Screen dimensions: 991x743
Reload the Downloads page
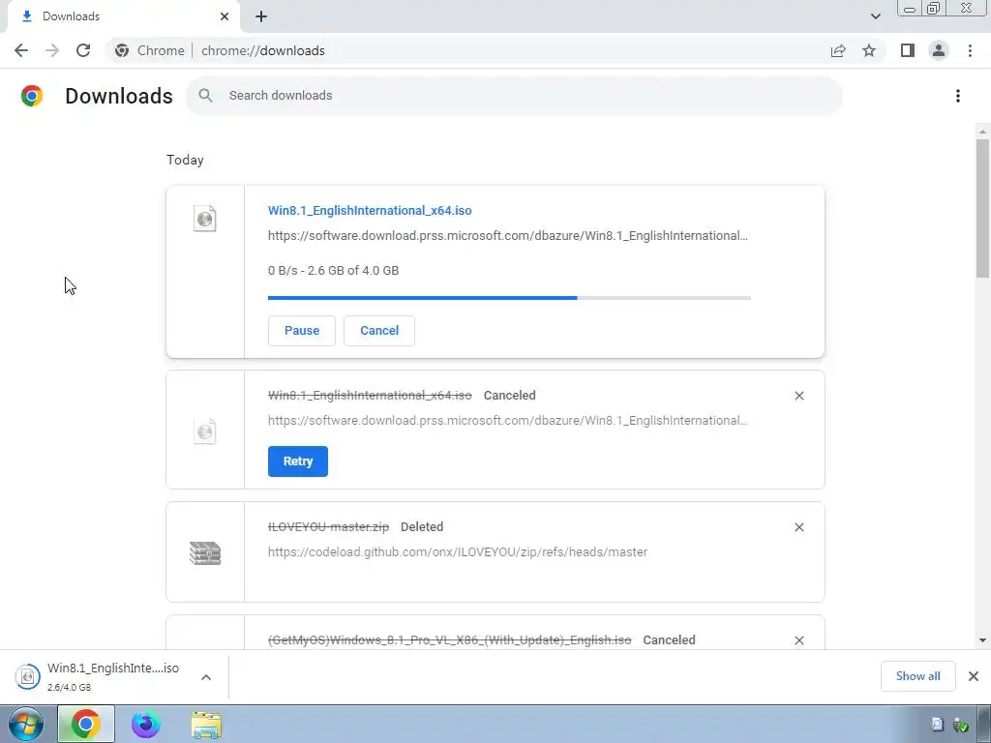click(83, 50)
